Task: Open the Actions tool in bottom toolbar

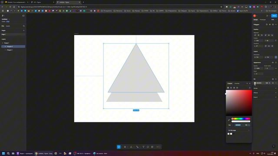Action: [x=152, y=147]
